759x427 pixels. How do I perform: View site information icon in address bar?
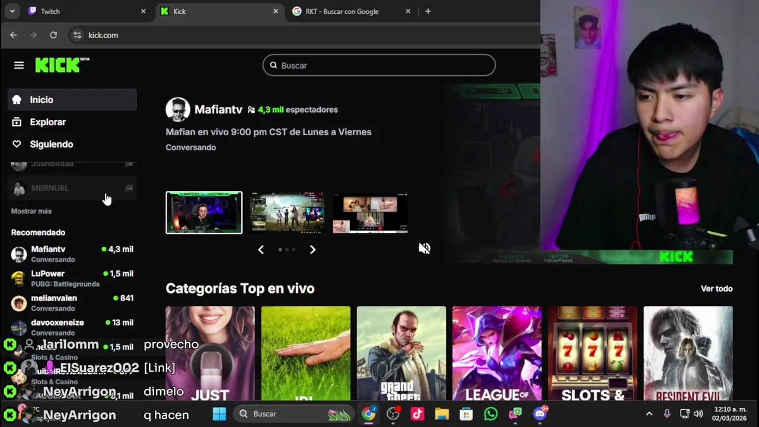pos(77,35)
